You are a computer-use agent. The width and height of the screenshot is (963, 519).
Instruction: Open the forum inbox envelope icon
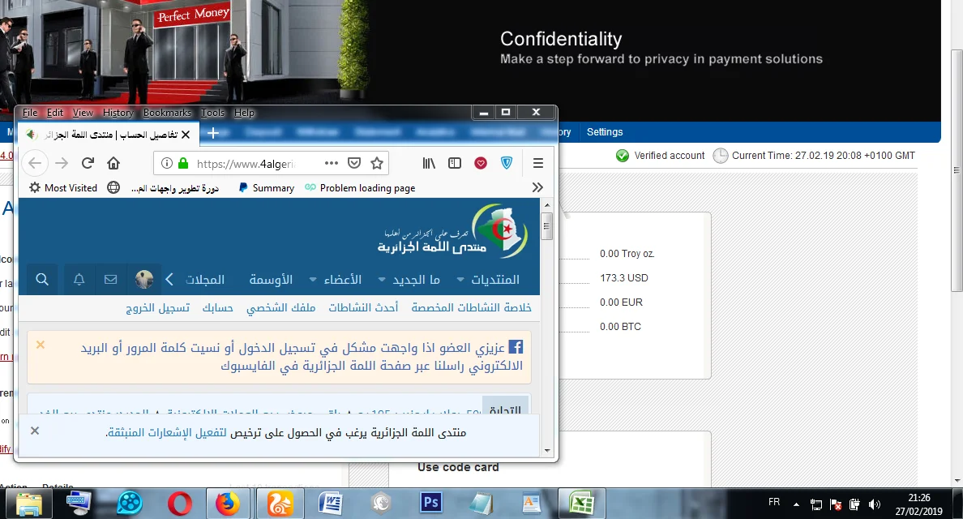111,280
